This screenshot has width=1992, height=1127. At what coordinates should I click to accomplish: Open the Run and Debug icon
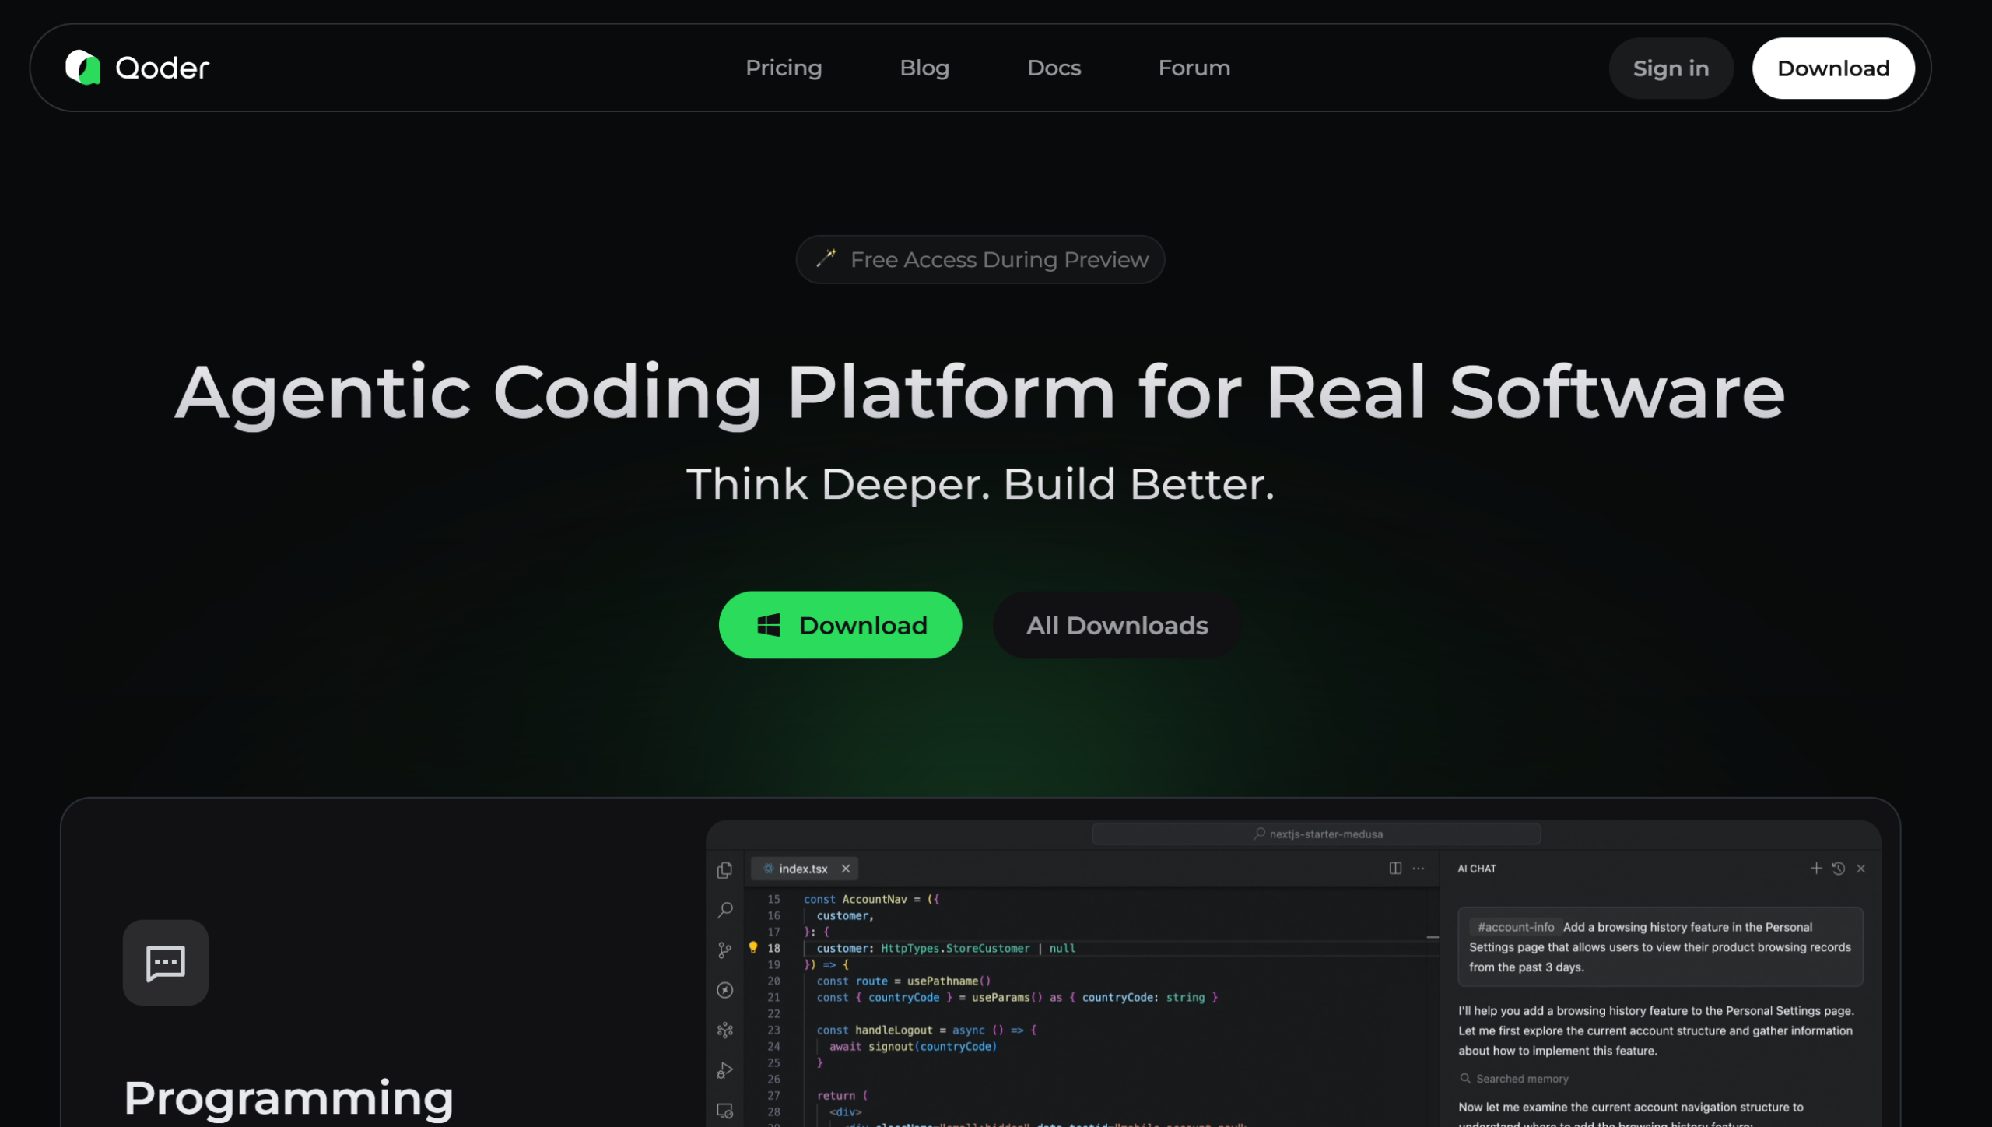[724, 1070]
